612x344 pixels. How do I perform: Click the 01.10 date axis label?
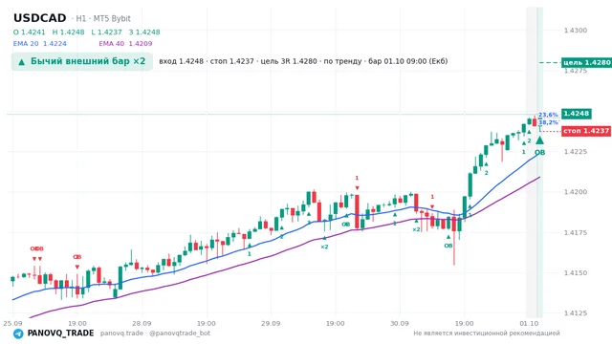(x=529, y=323)
